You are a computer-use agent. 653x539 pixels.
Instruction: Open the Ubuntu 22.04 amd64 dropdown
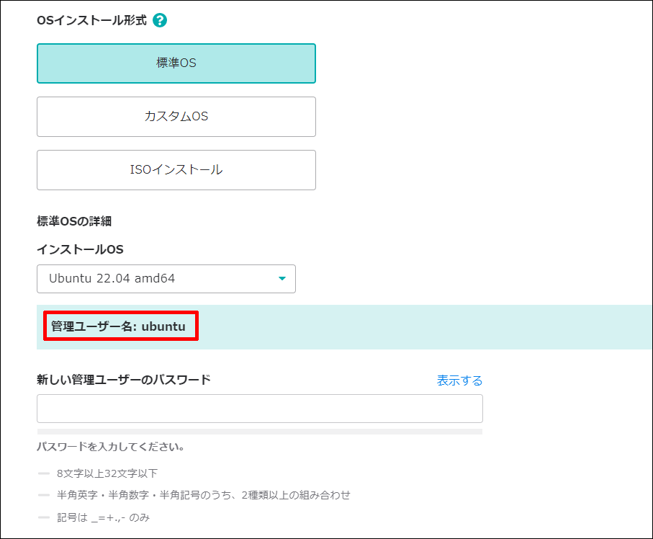(x=166, y=278)
